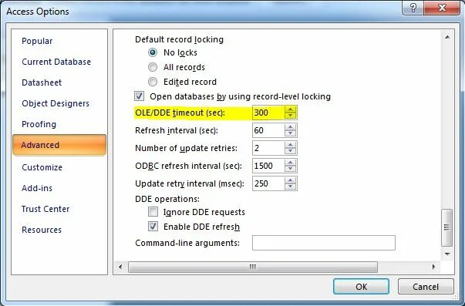Select the Edited record radio button

click(x=153, y=82)
